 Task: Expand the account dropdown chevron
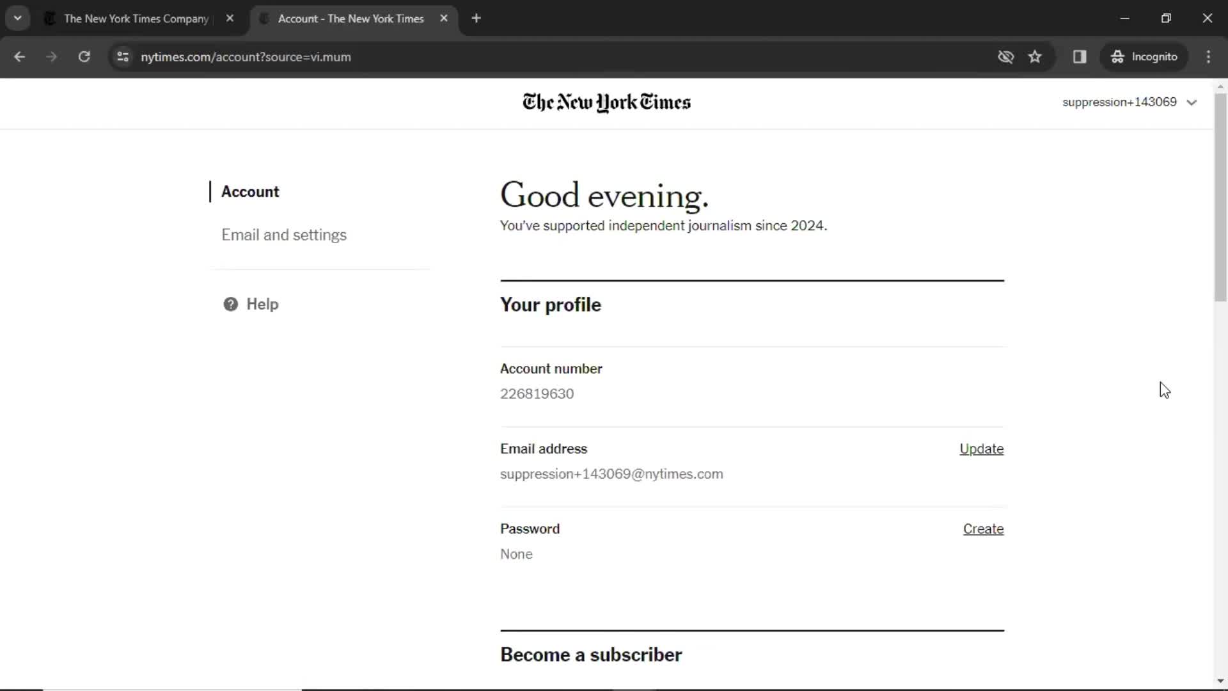[x=1193, y=102]
